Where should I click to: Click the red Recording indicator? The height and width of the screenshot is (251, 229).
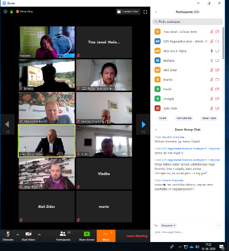24,11
